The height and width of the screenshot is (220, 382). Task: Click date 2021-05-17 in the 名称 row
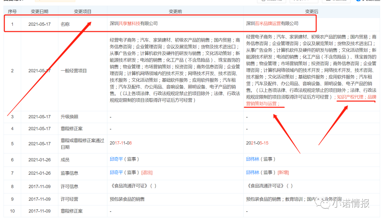pyautogui.click(x=40, y=24)
